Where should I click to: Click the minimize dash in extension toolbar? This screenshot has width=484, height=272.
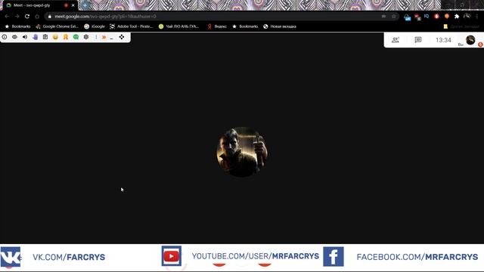click(x=112, y=38)
